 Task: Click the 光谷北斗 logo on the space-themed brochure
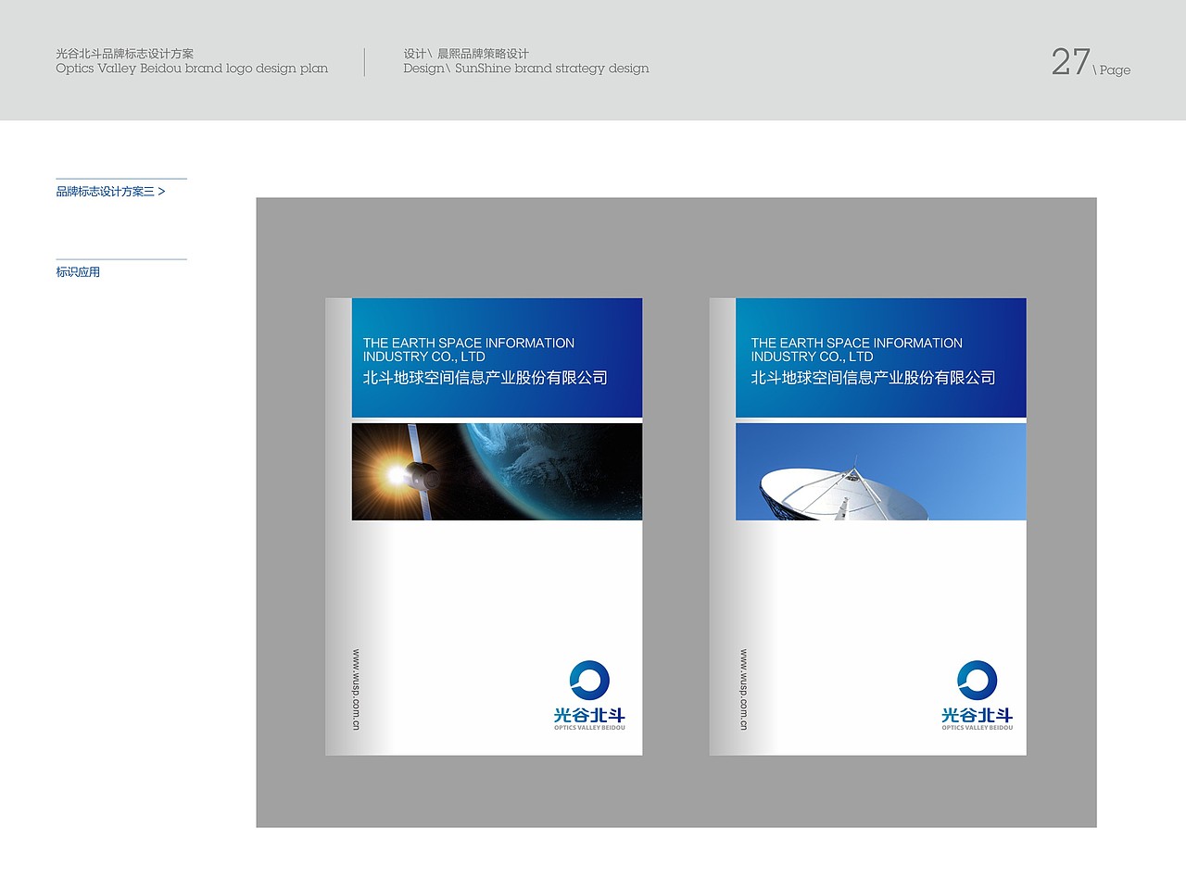[x=589, y=695]
